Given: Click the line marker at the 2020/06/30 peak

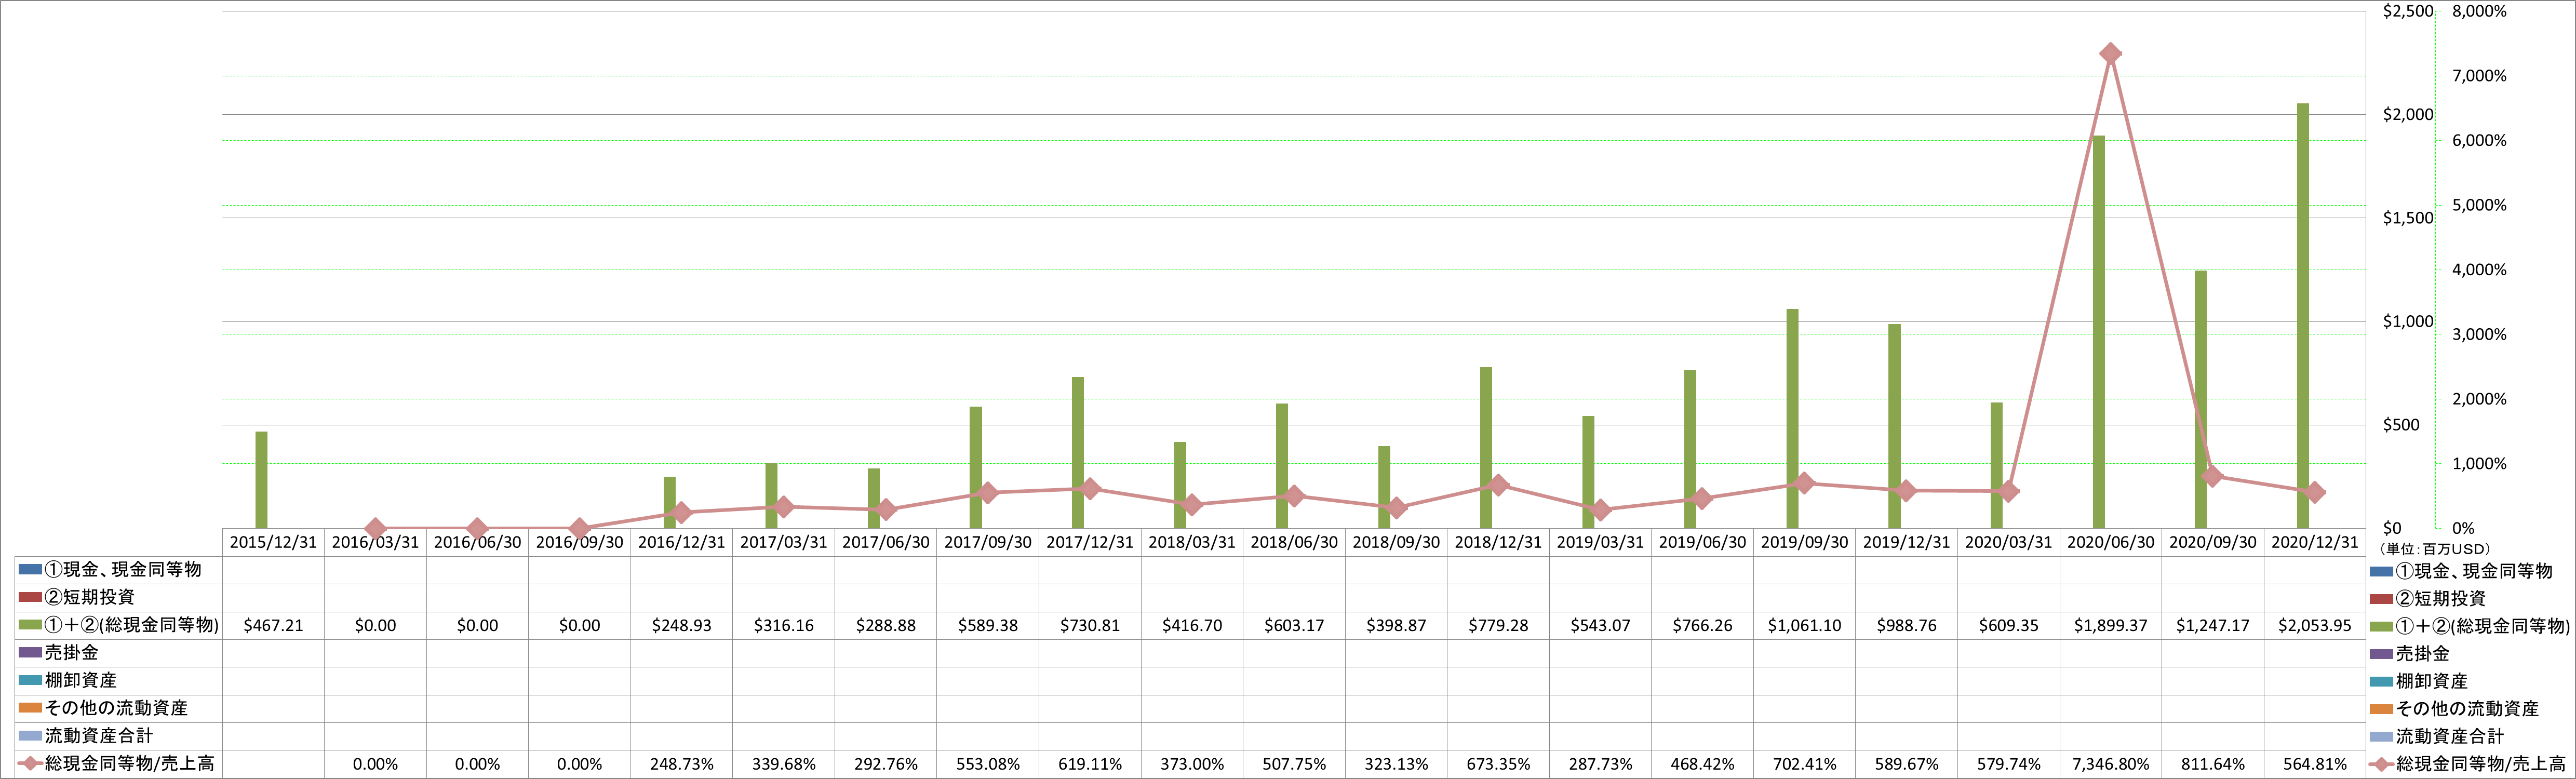Looking at the screenshot, I should pyautogui.click(x=2110, y=54).
